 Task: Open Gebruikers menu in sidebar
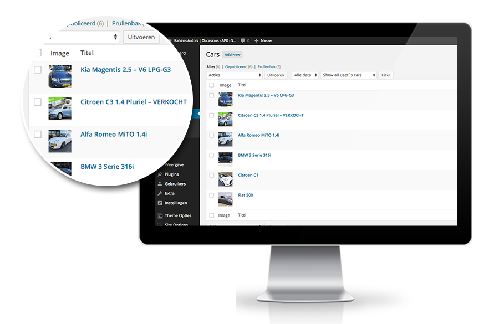coord(175,184)
